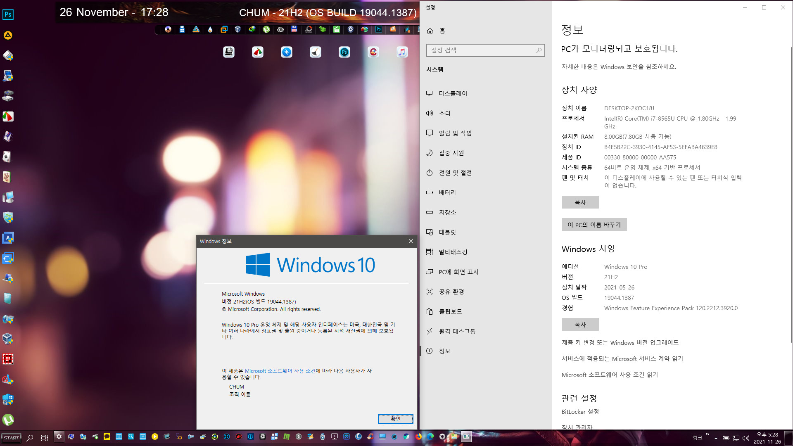
Task: Open the large broom cleaner icon
Action: coord(316,52)
